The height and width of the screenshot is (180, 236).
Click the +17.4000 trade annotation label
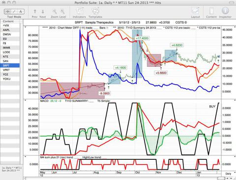coord(142,38)
